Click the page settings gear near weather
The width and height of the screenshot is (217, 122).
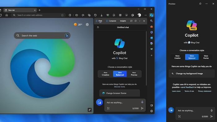coord(87,24)
